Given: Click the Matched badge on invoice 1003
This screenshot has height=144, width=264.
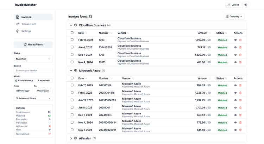Looking at the screenshot, I should (222, 40).
